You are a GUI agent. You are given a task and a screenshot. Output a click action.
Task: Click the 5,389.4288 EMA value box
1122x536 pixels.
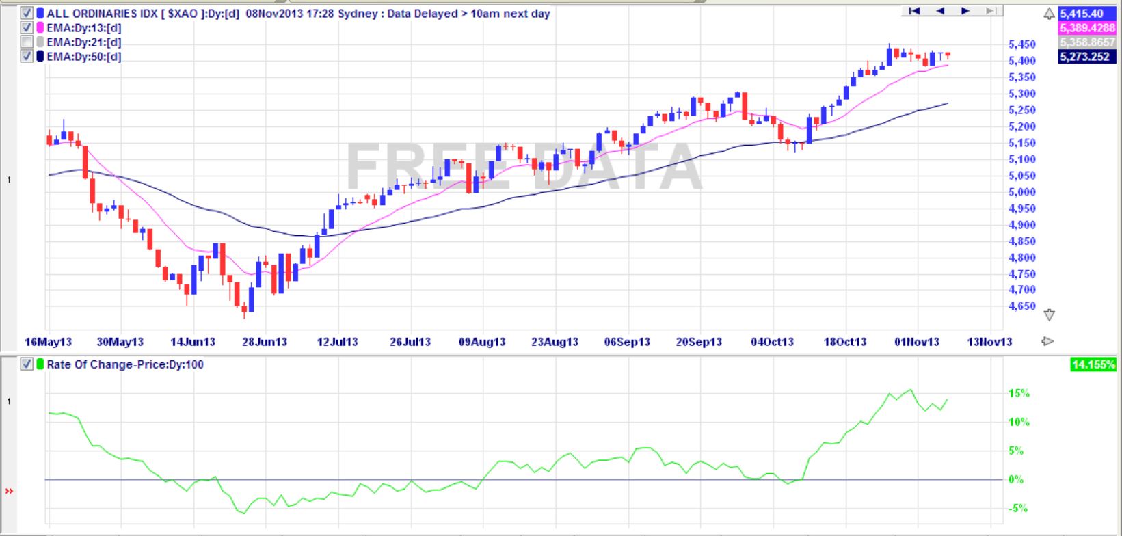coord(1086,28)
